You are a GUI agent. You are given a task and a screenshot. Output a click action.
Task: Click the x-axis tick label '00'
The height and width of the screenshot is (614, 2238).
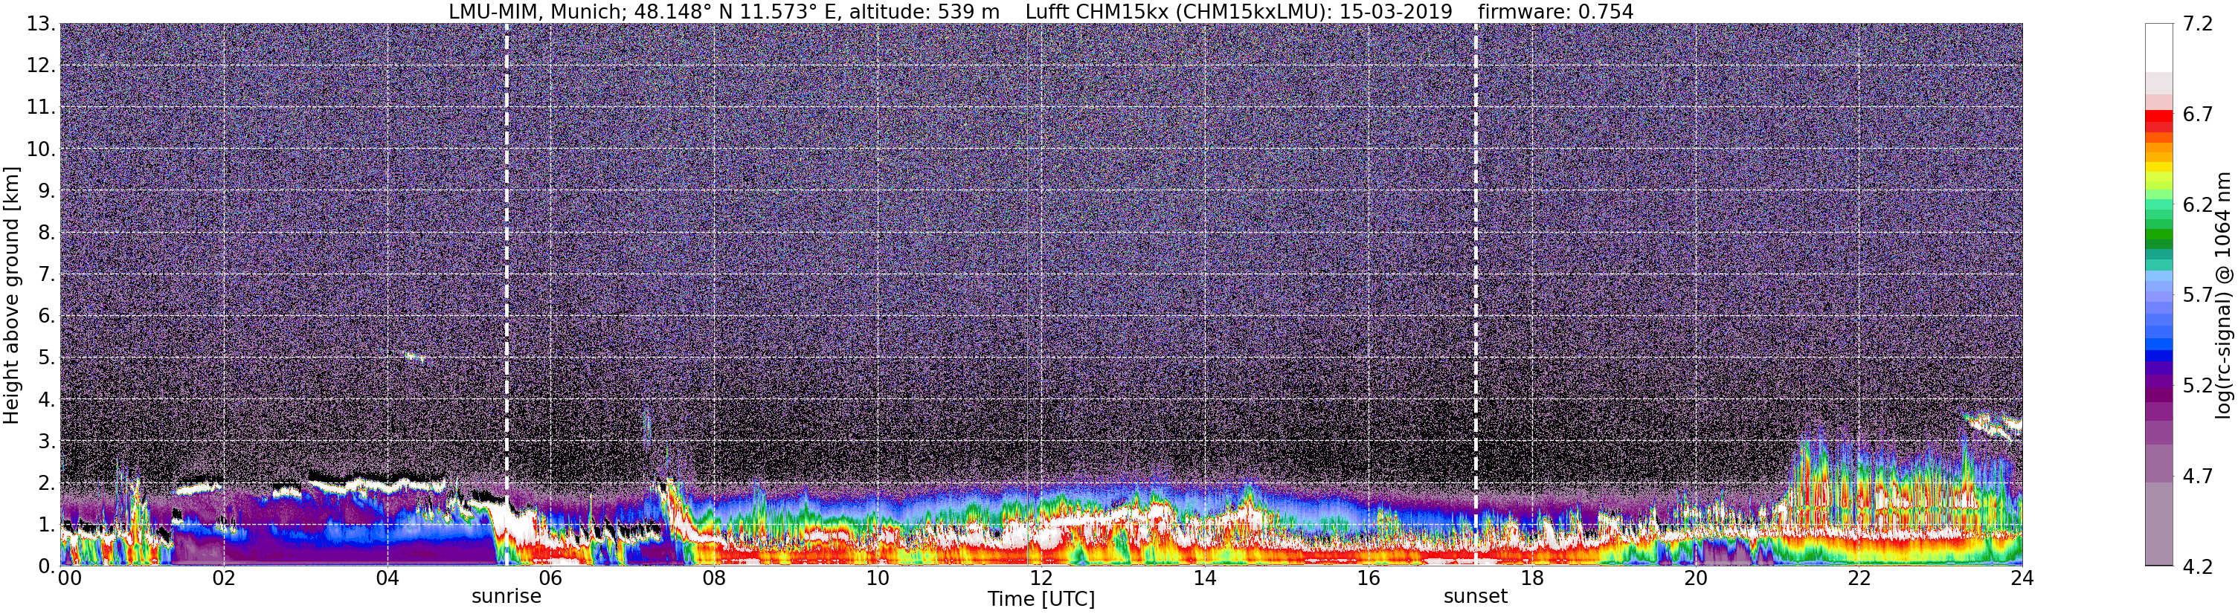tap(69, 578)
